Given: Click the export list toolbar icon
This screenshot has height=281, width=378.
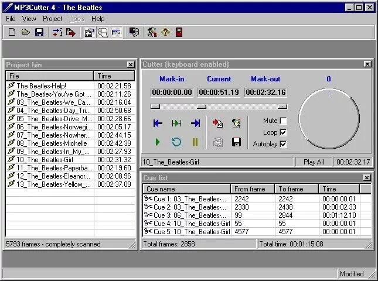Looking at the screenshot, I should [x=71, y=32].
